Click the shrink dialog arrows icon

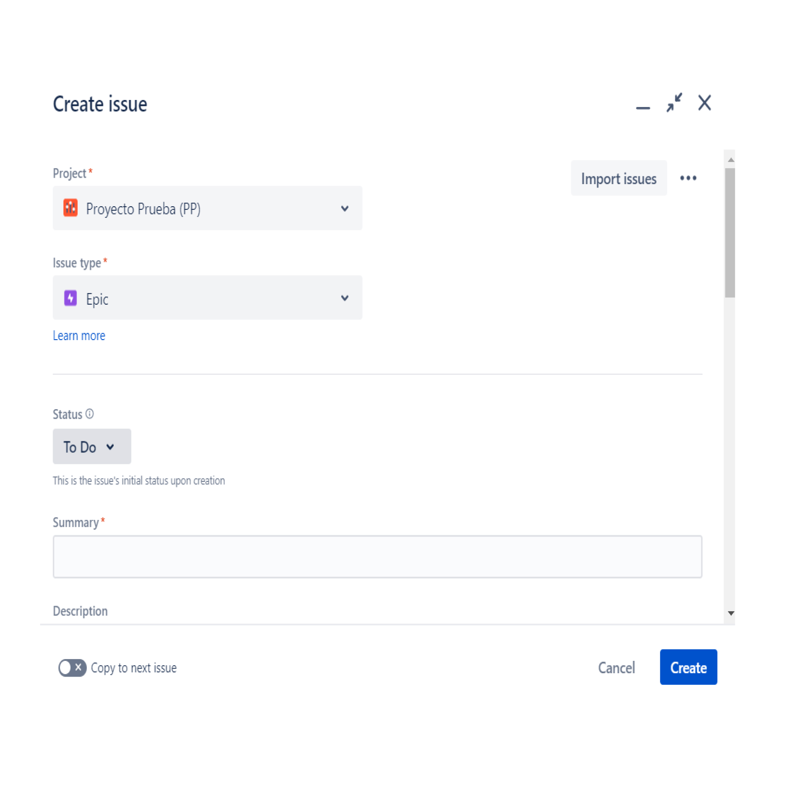(x=674, y=103)
